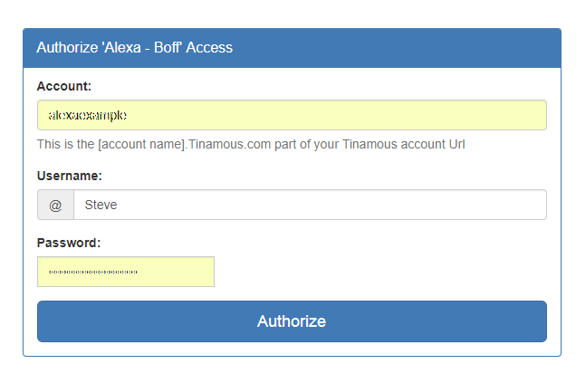Viewport: 576px width, 383px height.
Task: Click the 'Authorize Alexa - Boff Access' header title
Action: [134, 48]
